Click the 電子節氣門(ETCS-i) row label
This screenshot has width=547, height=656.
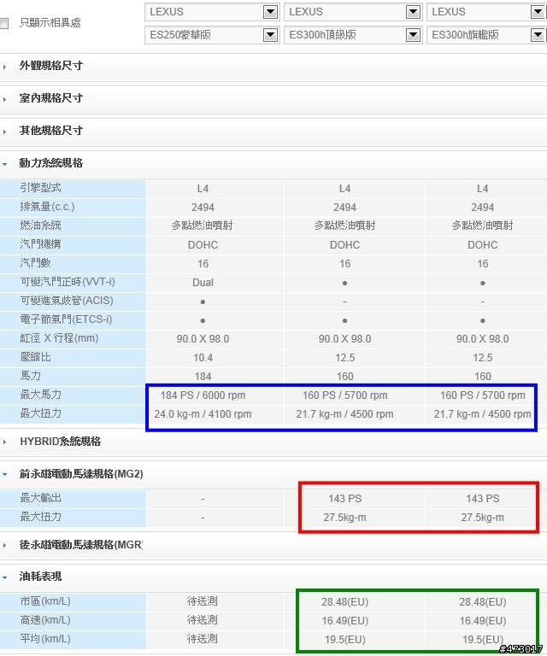click(x=66, y=319)
